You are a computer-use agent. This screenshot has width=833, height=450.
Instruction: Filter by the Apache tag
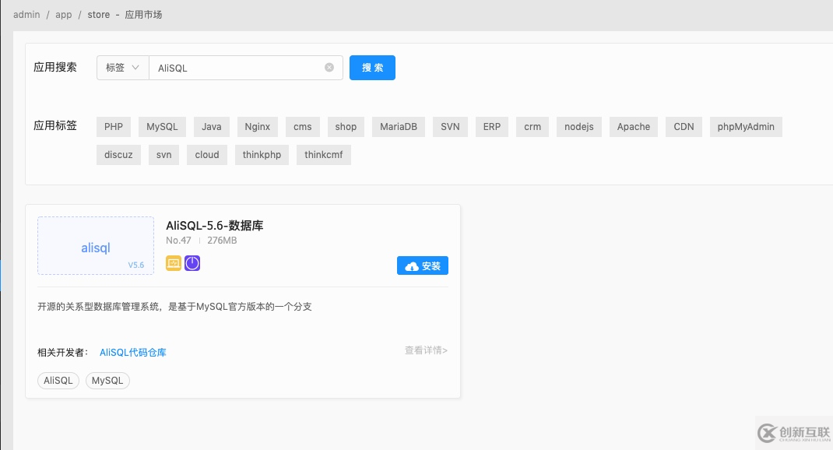click(x=634, y=127)
